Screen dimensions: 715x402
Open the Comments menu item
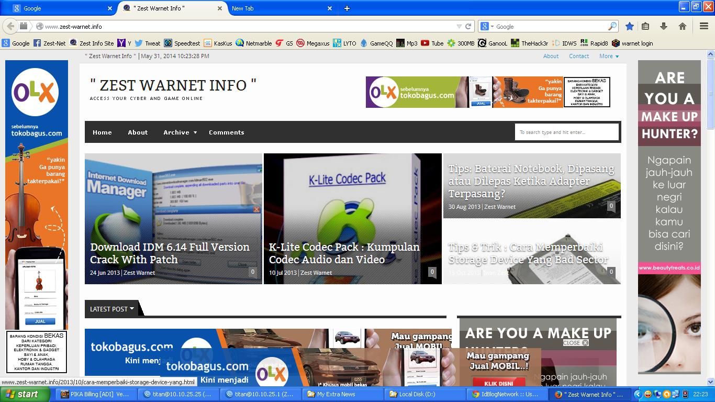pos(226,132)
